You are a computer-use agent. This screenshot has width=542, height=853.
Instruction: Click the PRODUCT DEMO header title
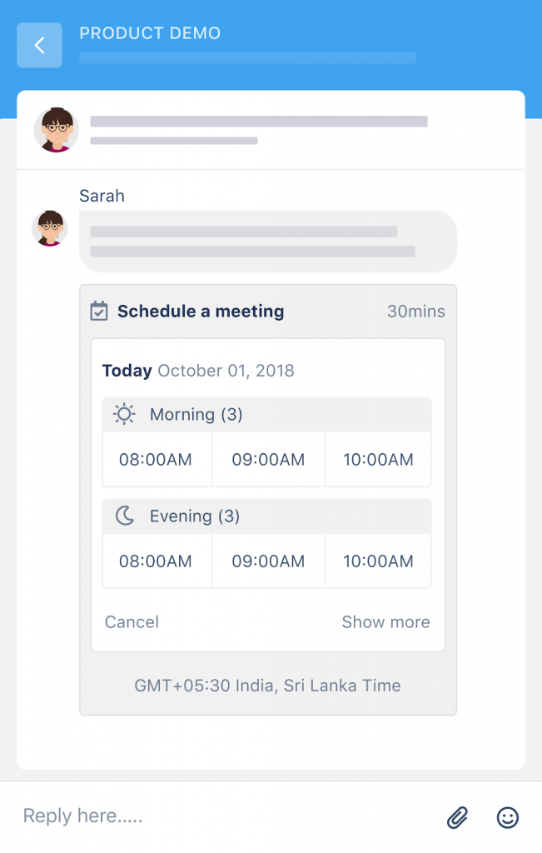(x=150, y=33)
